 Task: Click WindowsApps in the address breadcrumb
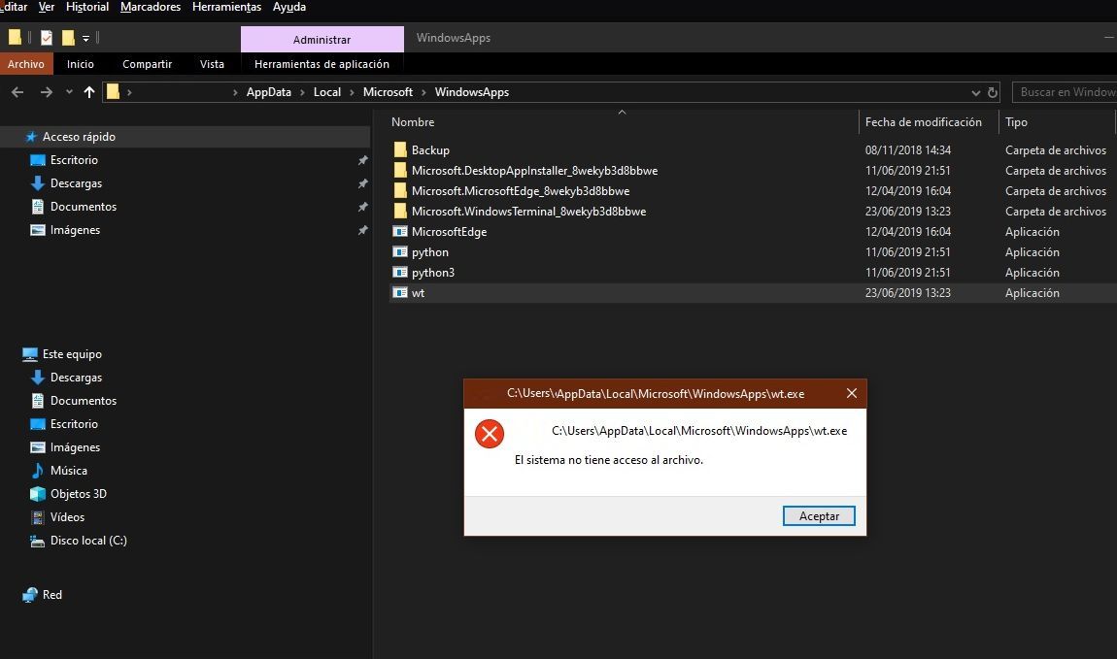(472, 92)
